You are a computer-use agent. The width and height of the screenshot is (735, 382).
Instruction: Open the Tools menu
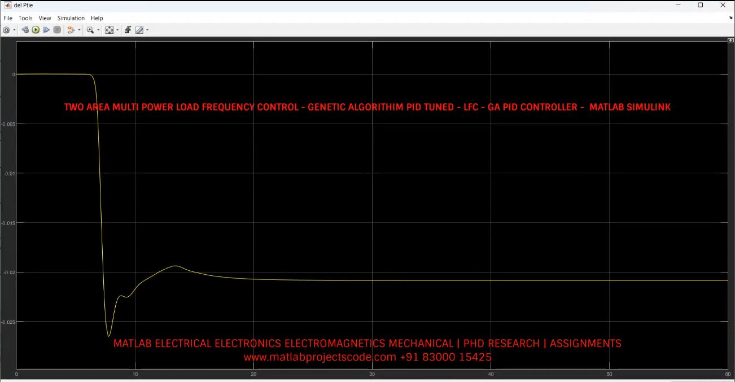[x=25, y=17]
